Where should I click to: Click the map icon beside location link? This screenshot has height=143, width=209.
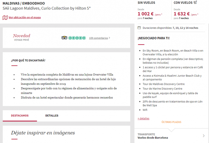point(5,18)
